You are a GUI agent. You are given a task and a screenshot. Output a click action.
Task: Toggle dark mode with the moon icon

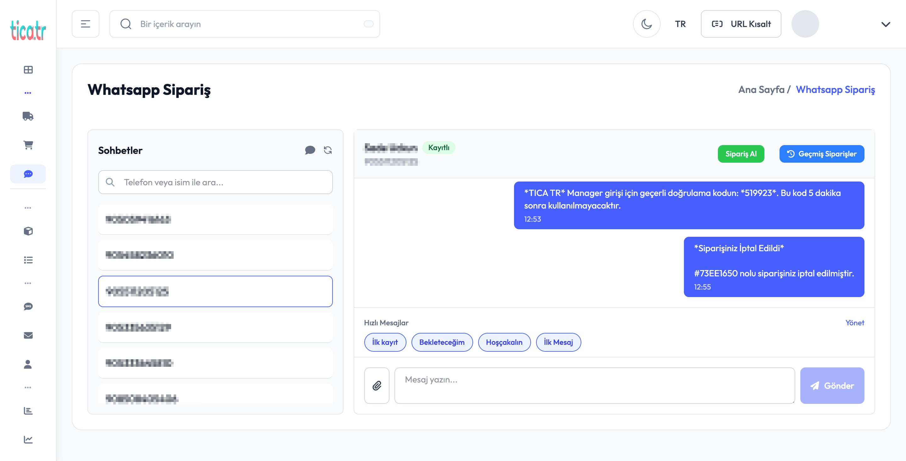[x=647, y=24]
